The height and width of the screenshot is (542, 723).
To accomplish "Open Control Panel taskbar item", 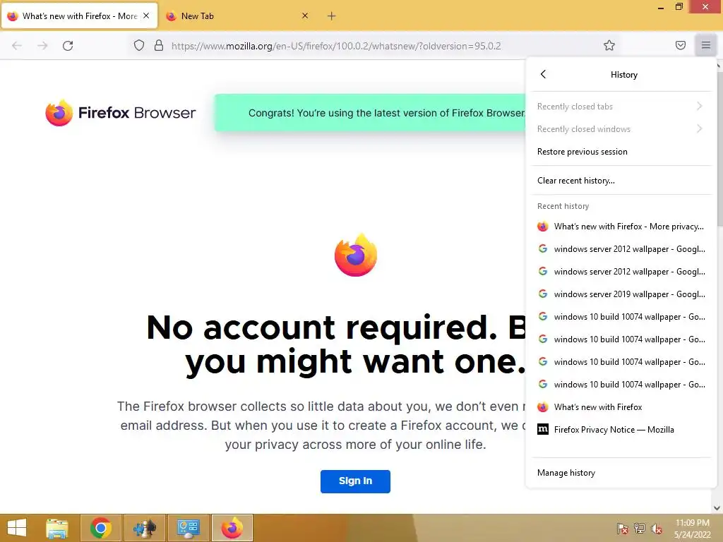I will coord(188,528).
